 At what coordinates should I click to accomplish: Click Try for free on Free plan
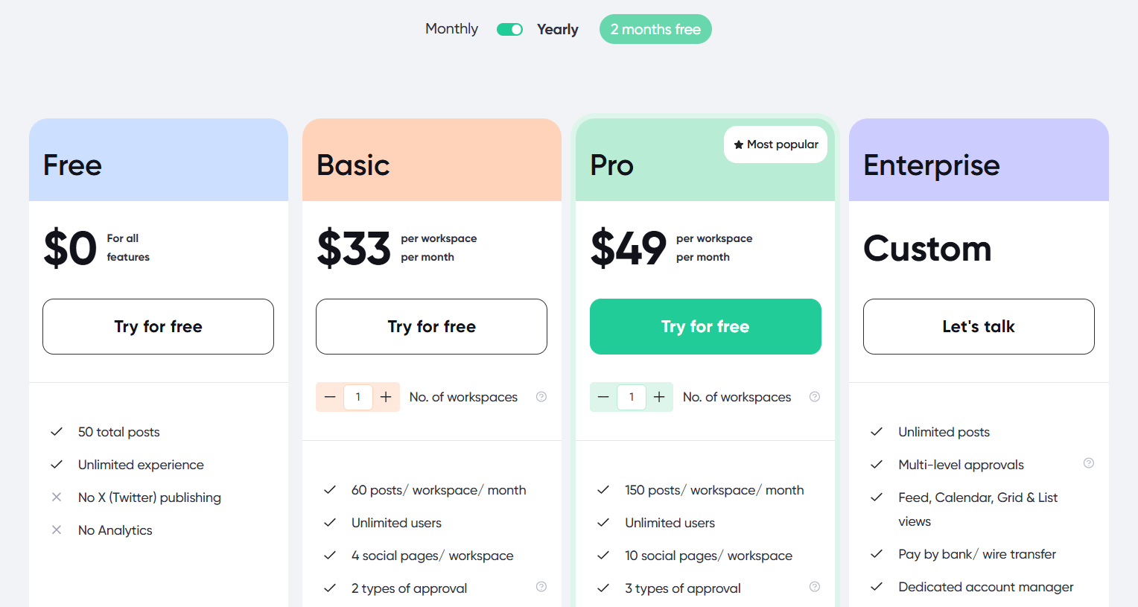click(158, 326)
